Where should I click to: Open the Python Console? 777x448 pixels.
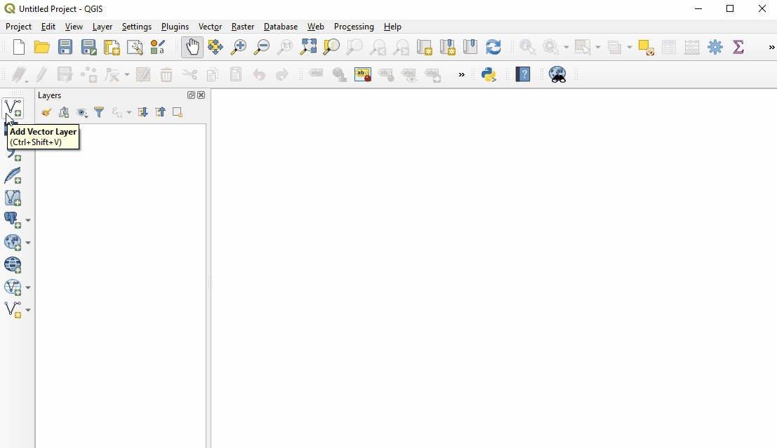pos(489,75)
